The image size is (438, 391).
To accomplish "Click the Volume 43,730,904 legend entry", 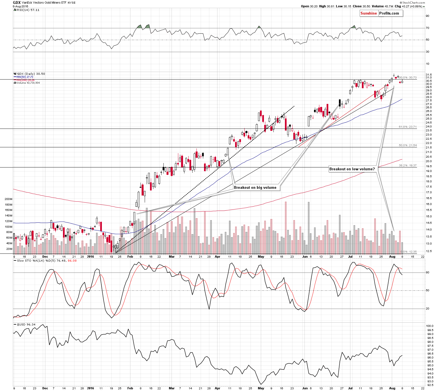I will point(27,83).
